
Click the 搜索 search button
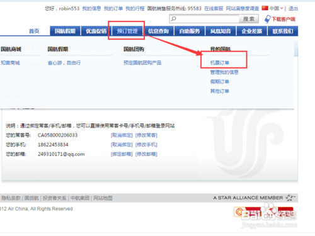(x=249, y=19)
